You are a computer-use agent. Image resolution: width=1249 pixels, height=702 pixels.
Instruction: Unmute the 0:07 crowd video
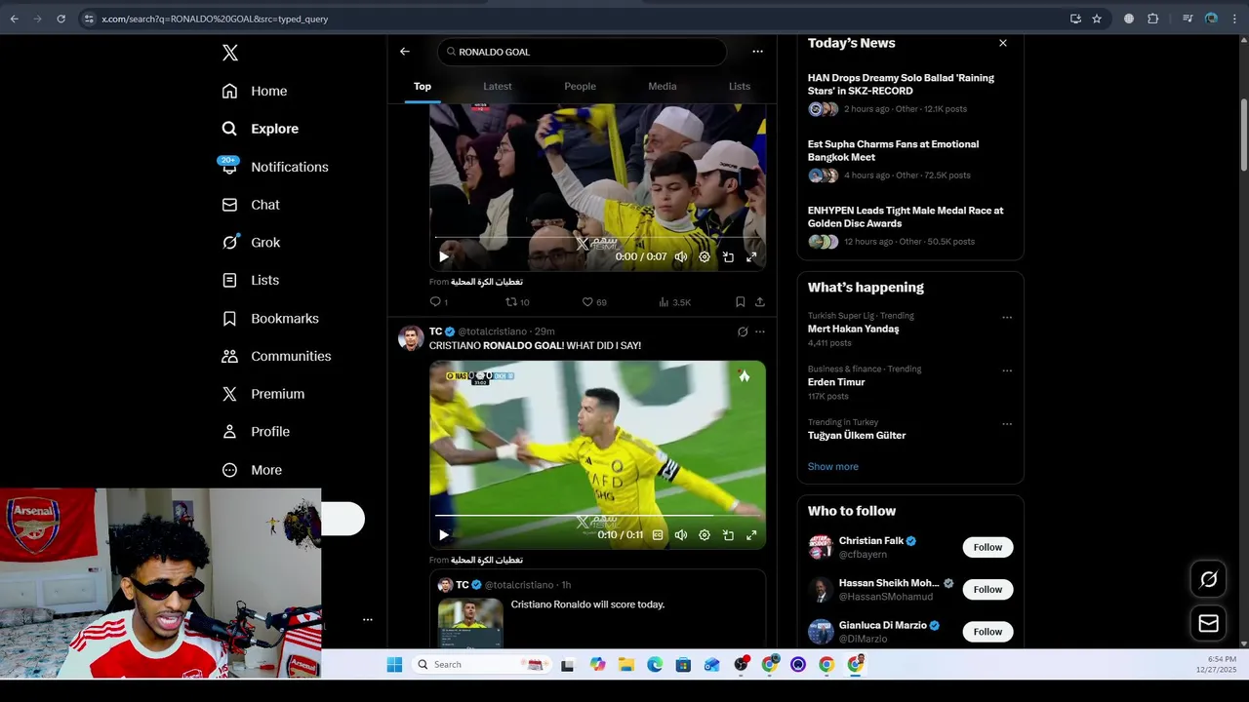[681, 257]
